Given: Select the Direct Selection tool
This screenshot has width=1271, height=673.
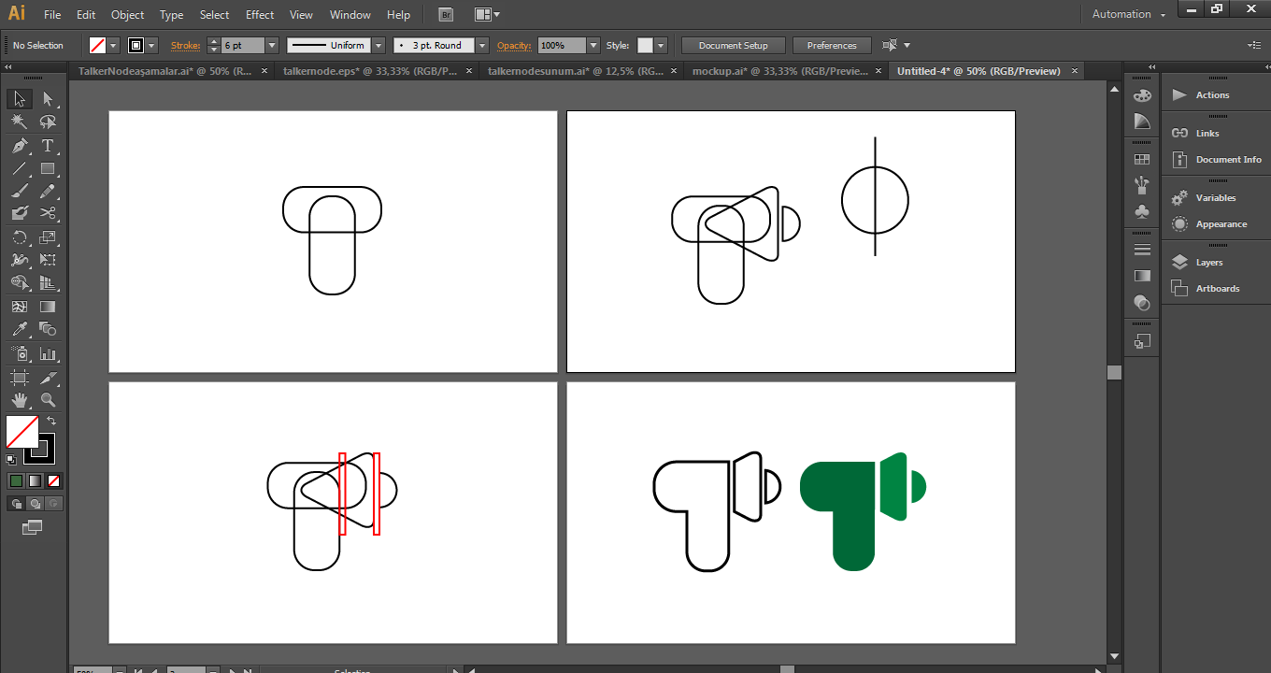Looking at the screenshot, I should (48, 99).
